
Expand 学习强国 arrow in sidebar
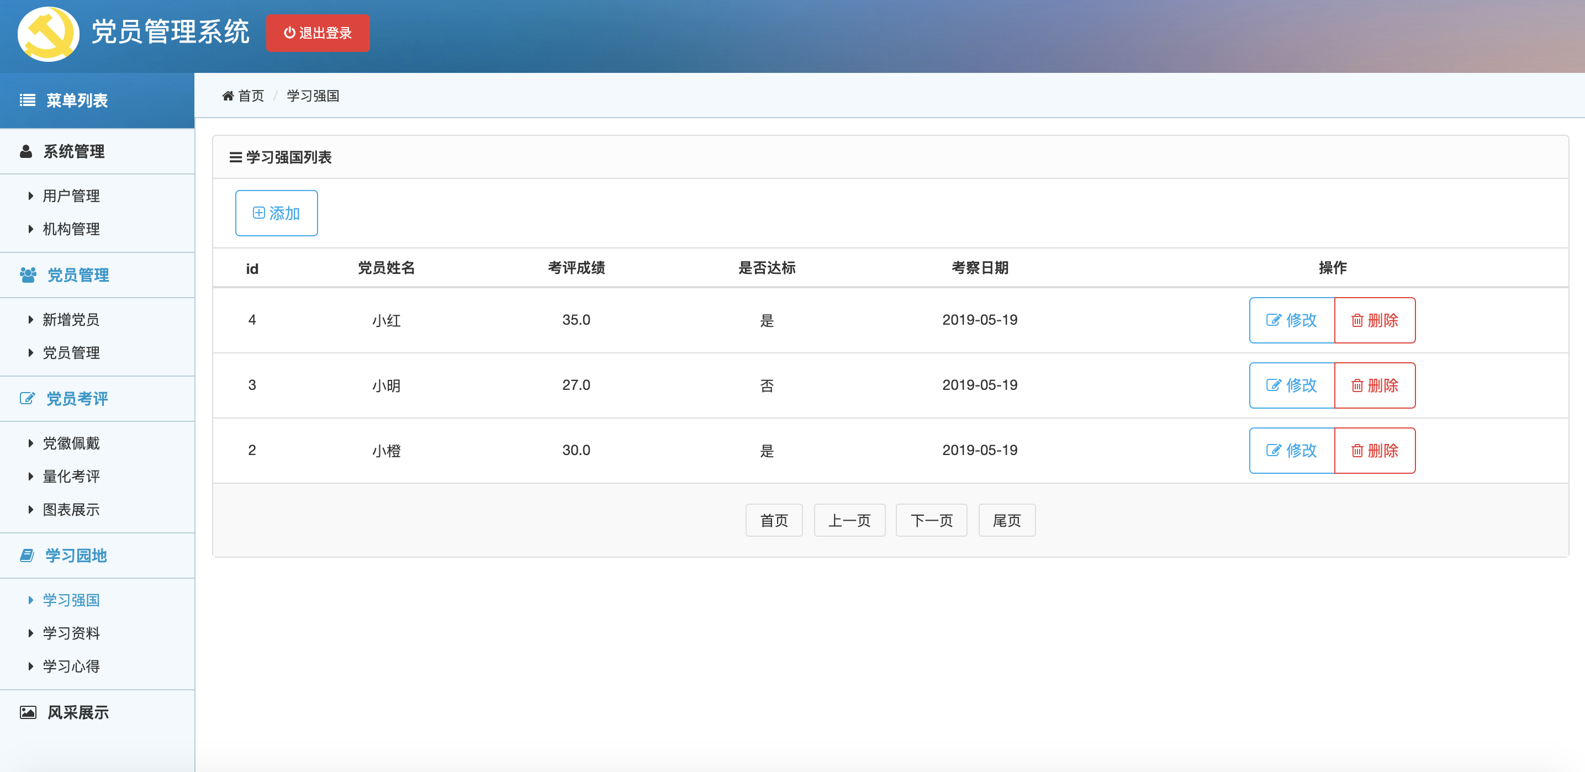coord(31,600)
